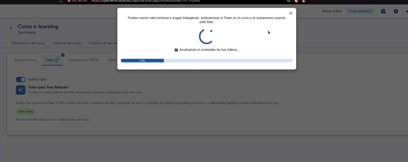
Task: Click El Tutor está disponible text
Action: (52, 120)
